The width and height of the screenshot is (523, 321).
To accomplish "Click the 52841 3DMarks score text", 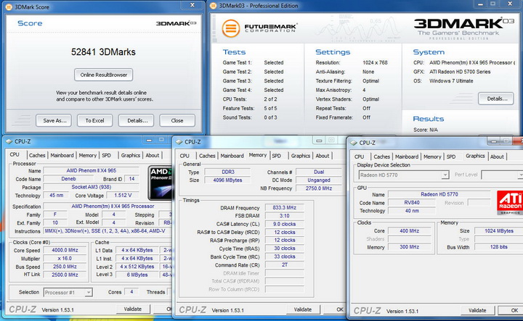I will (x=103, y=52).
